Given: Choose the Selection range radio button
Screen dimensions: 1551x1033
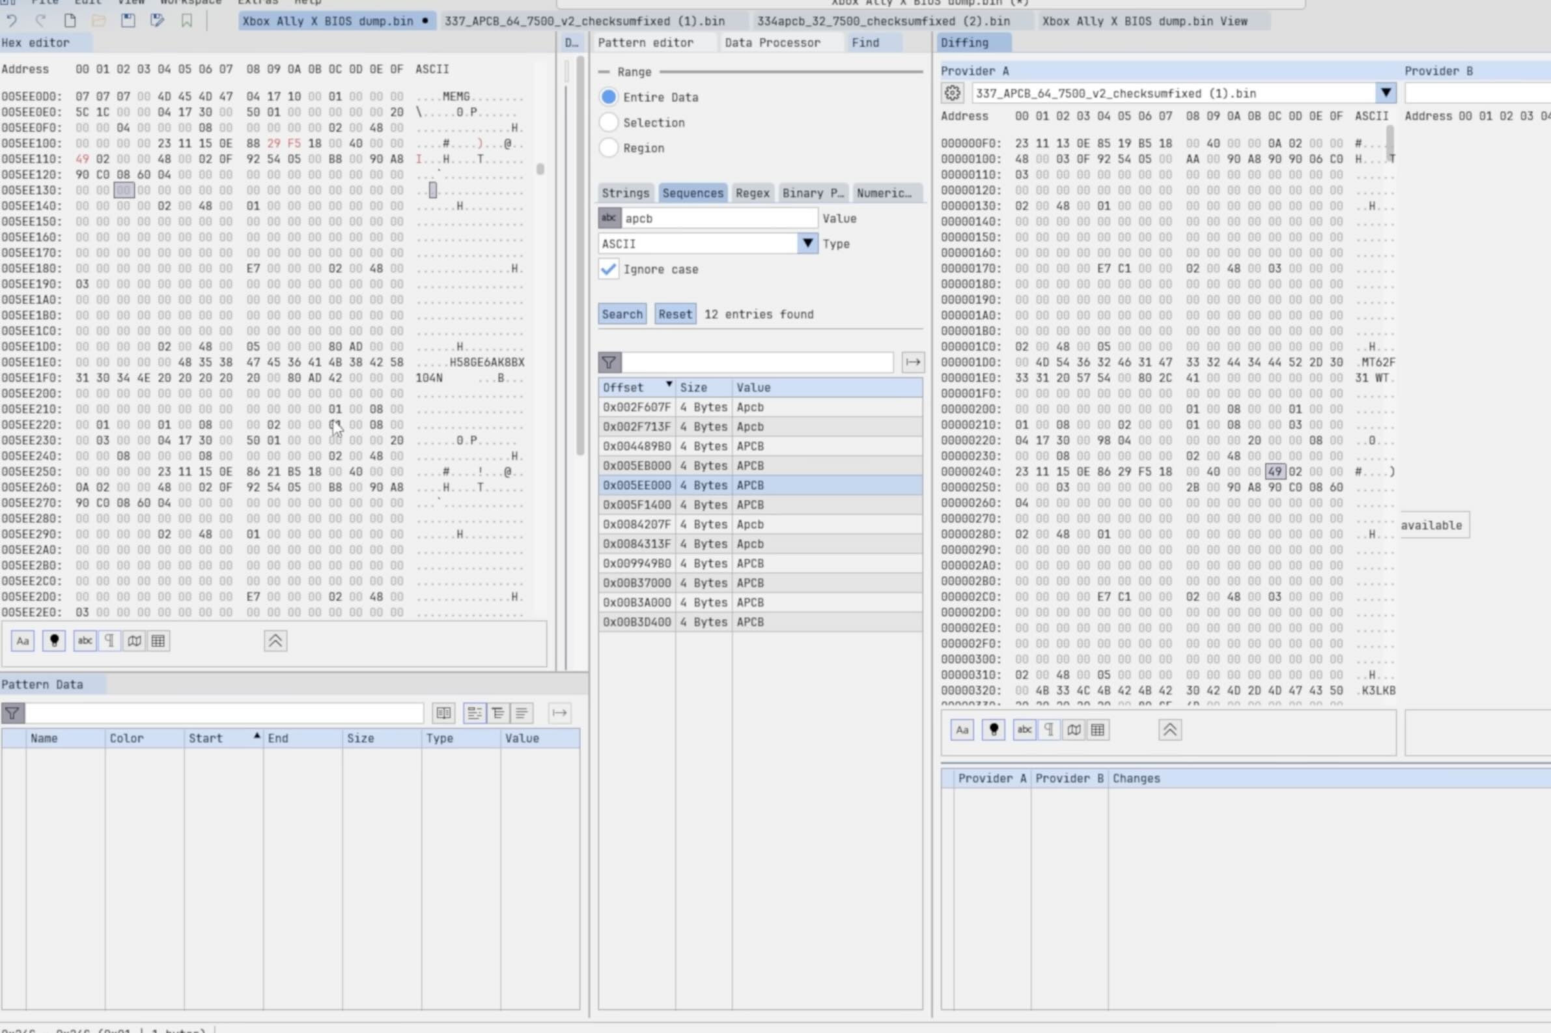Looking at the screenshot, I should point(609,122).
